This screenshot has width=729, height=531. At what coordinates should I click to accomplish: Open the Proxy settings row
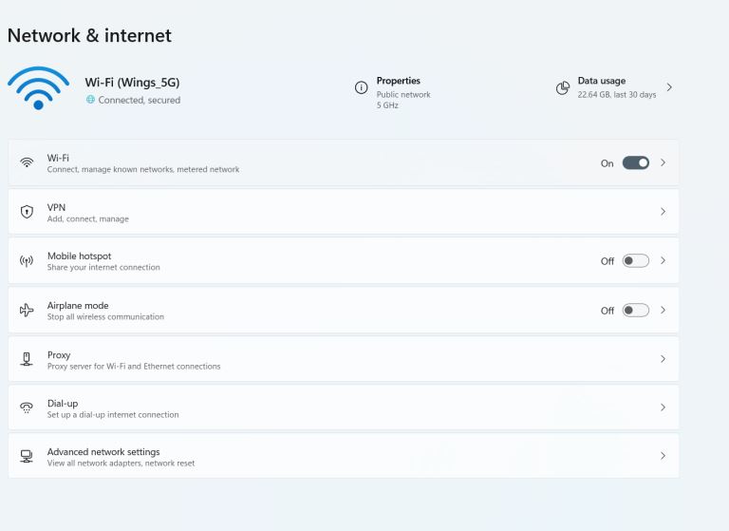[x=344, y=359]
